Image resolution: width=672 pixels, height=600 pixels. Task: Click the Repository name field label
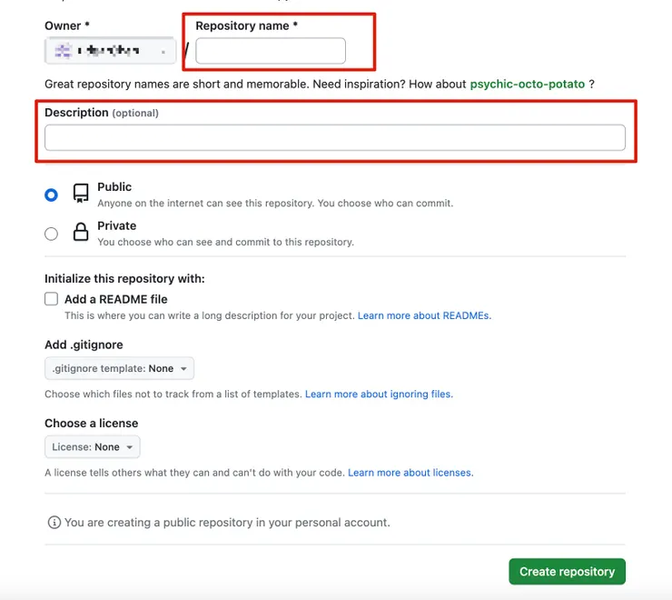tap(243, 26)
